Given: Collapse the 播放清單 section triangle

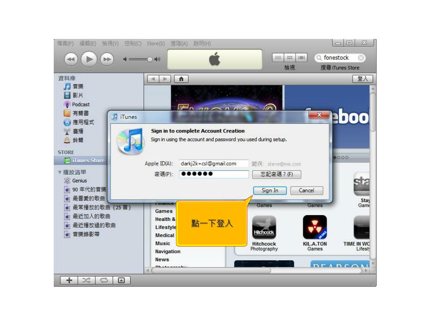Looking at the screenshot, I should (60, 172).
